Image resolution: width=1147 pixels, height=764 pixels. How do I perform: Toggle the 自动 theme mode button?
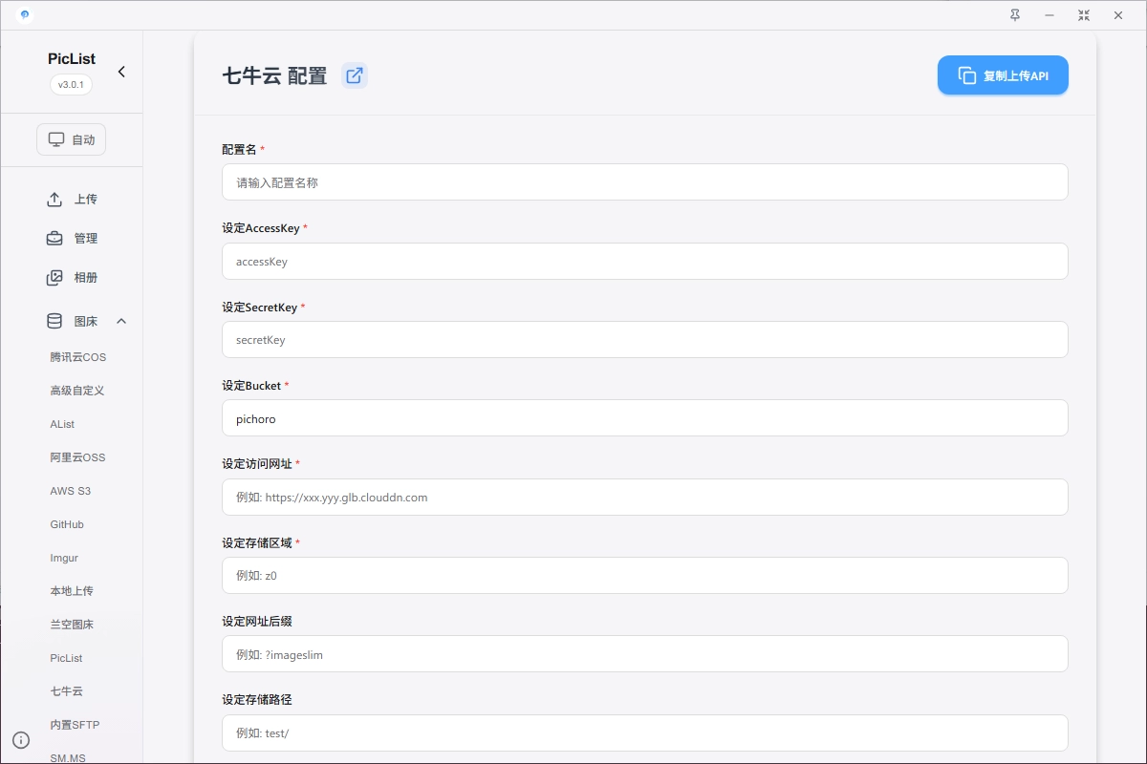click(72, 139)
